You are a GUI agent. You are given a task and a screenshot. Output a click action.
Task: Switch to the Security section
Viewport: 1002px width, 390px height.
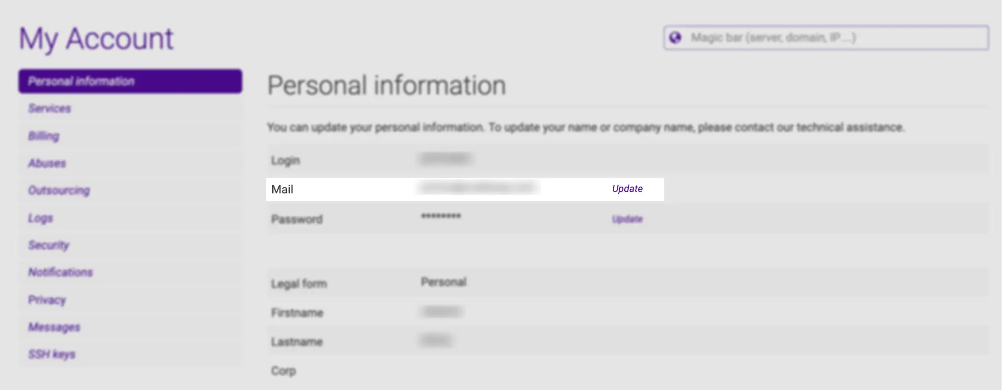click(x=48, y=245)
